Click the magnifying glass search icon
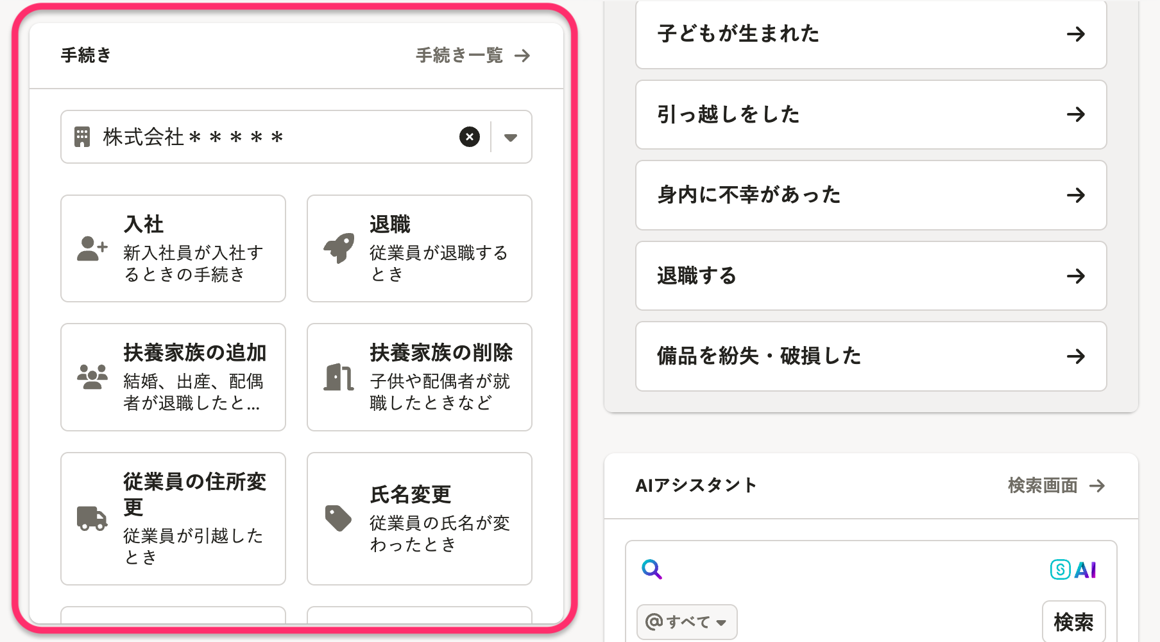This screenshot has height=642, width=1160. click(652, 569)
